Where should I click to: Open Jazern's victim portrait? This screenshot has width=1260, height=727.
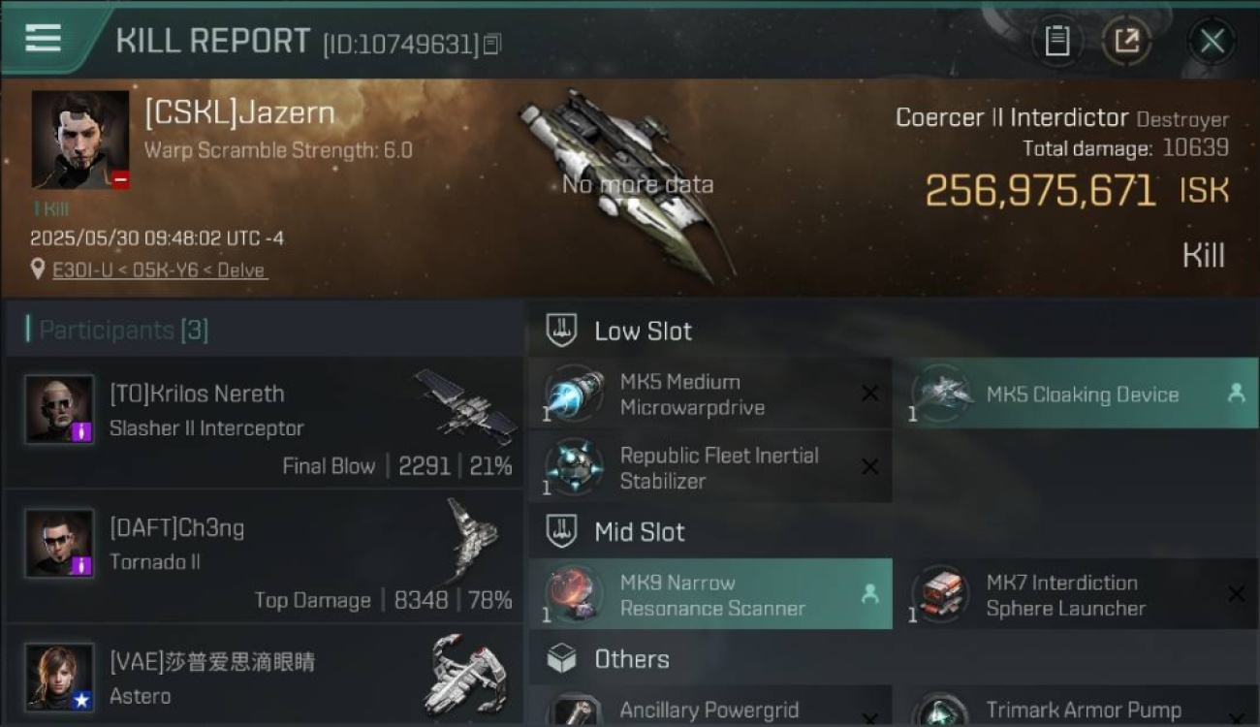pyautogui.click(x=80, y=140)
